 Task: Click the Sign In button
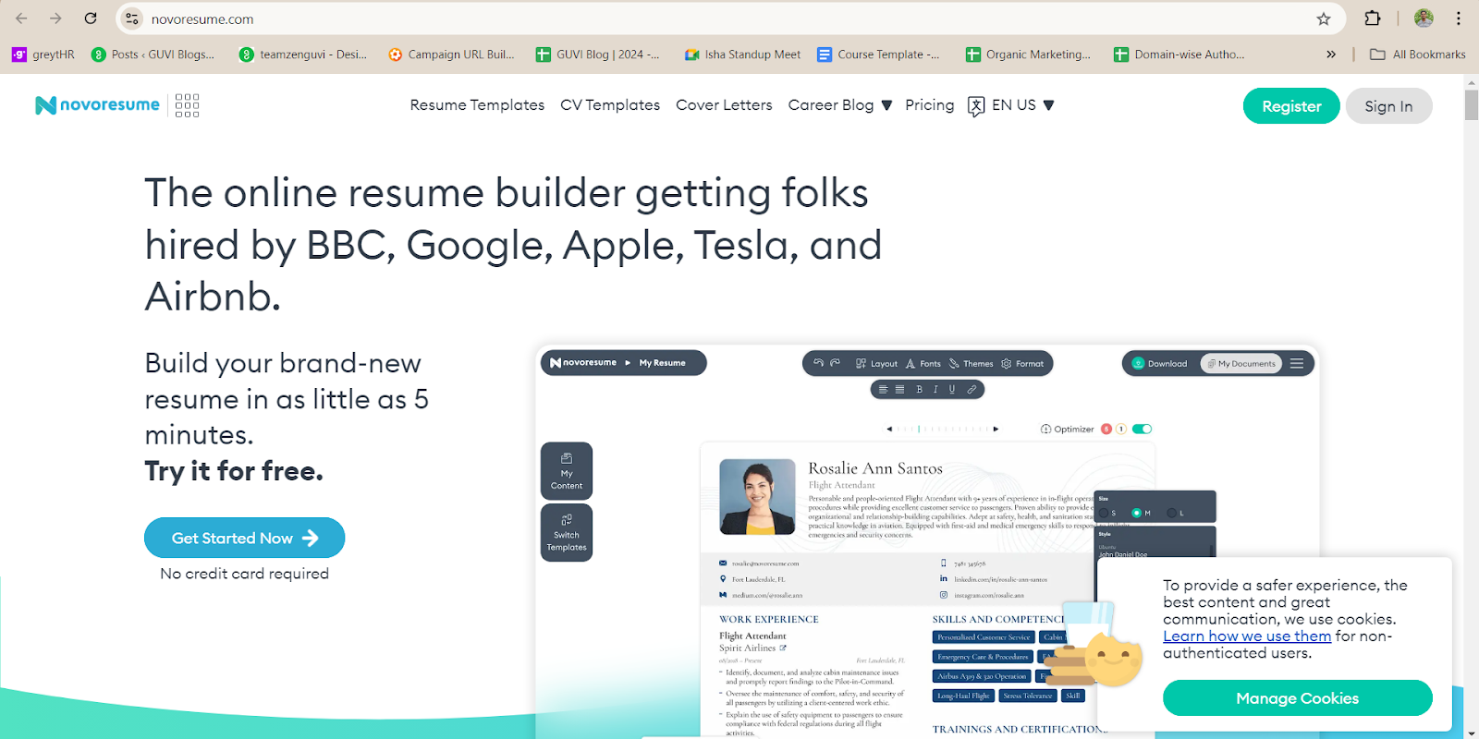tap(1388, 106)
